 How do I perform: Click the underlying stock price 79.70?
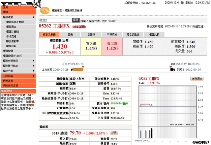coord(75,133)
